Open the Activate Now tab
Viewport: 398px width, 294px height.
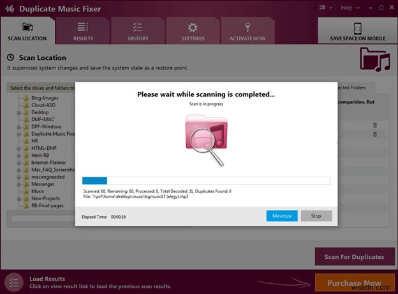point(247,31)
